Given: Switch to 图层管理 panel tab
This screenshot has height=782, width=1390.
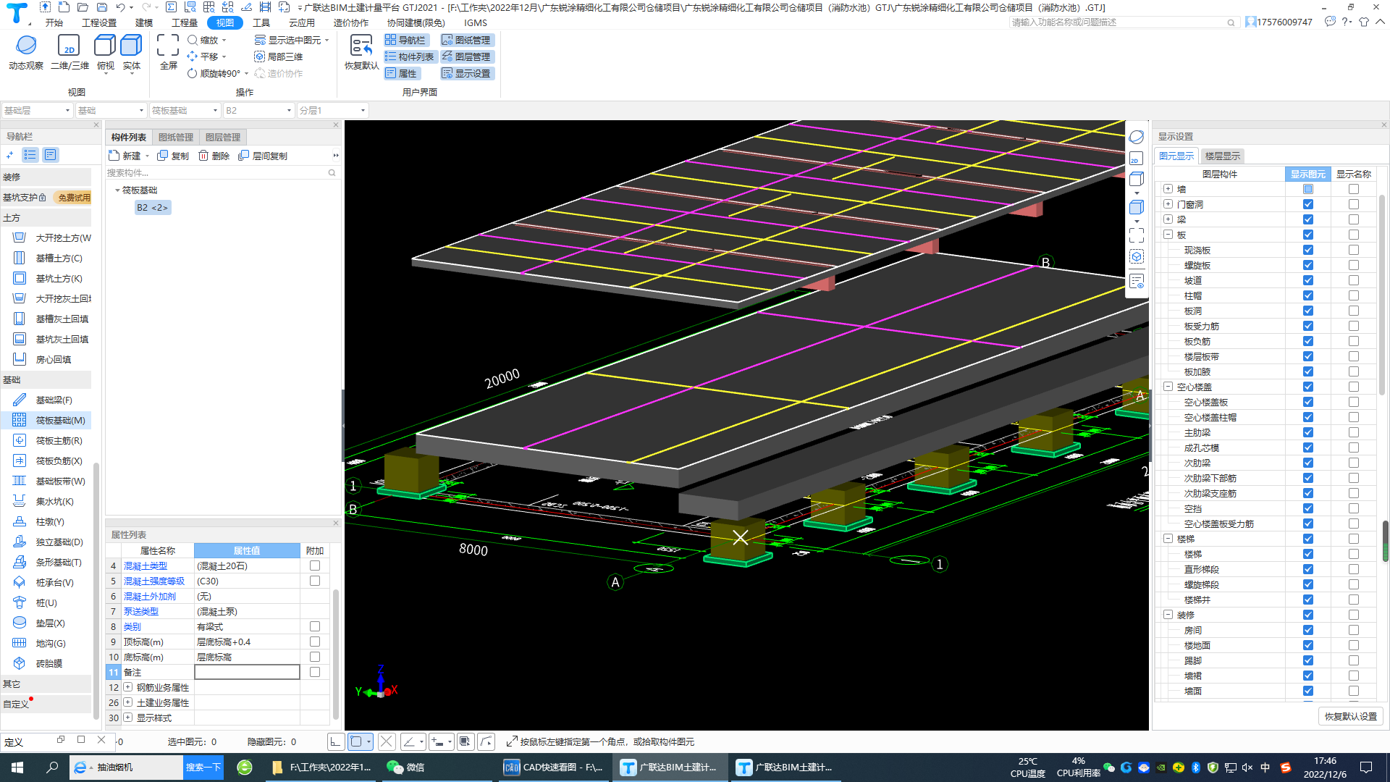Looking at the screenshot, I should click(x=223, y=137).
